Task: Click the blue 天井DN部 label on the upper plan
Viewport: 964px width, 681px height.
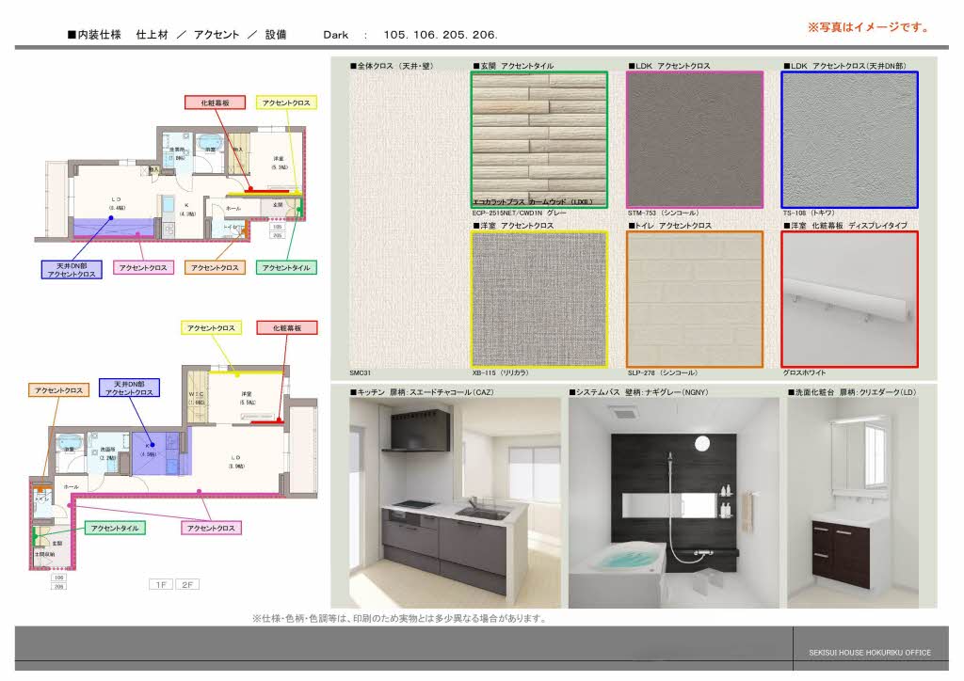Action: (72, 269)
